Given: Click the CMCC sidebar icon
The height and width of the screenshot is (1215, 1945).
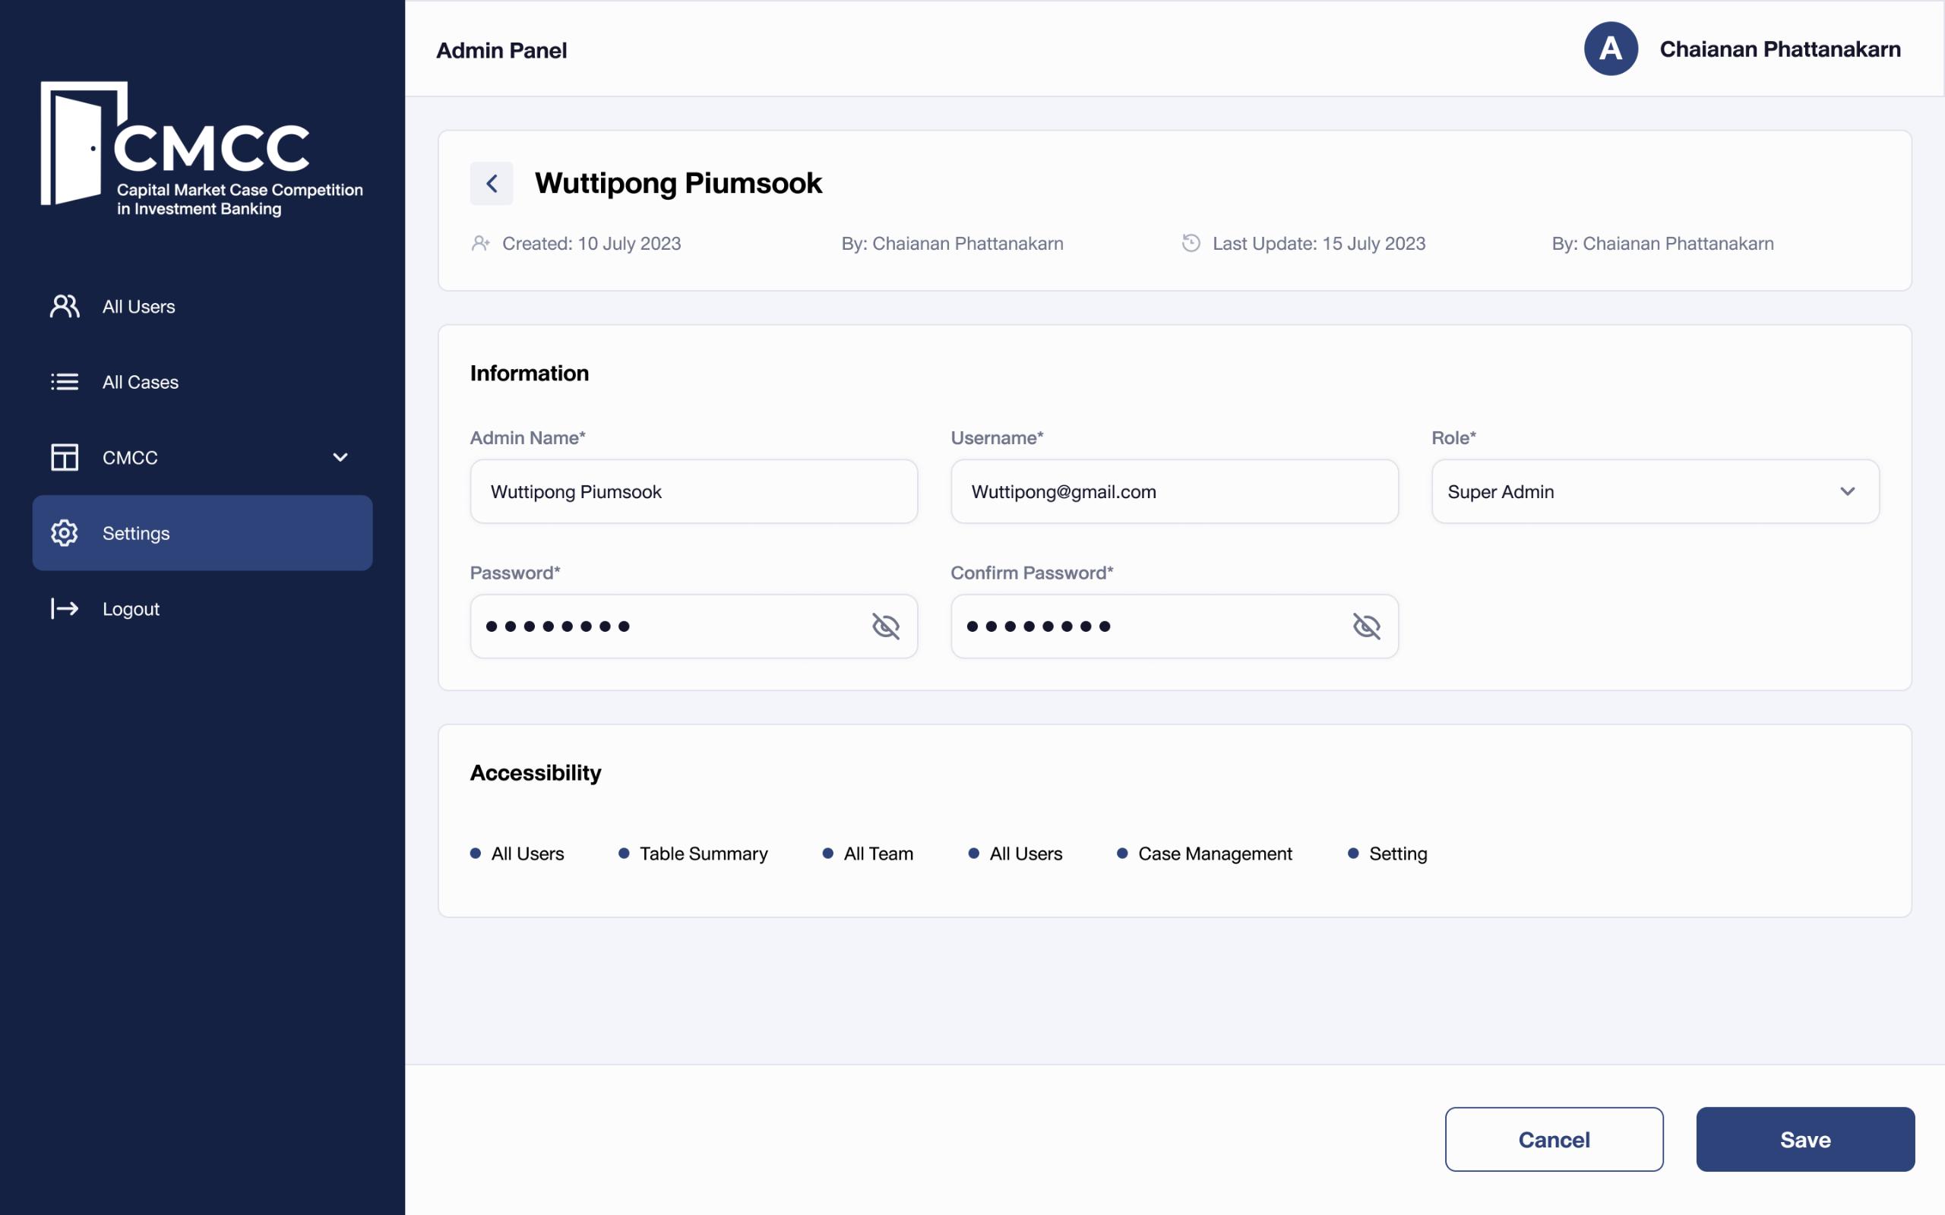Looking at the screenshot, I should pyautogui.click(x=63, y=456).
